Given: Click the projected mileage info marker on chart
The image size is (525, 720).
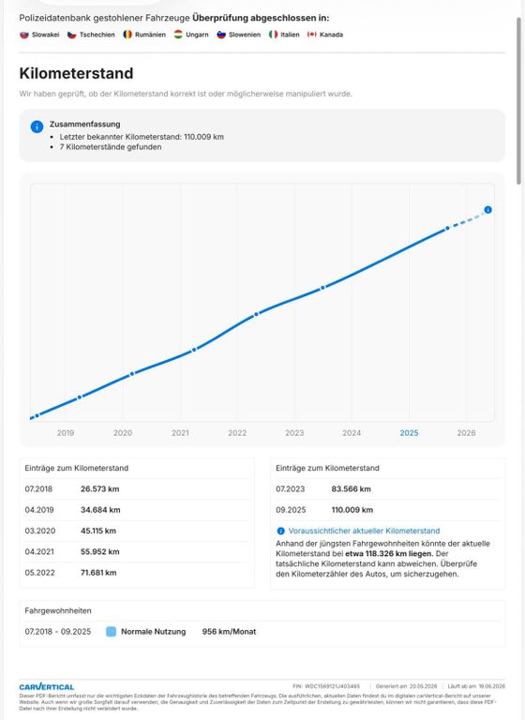Looking at the screenshot, I should click(x=487, y=210).
